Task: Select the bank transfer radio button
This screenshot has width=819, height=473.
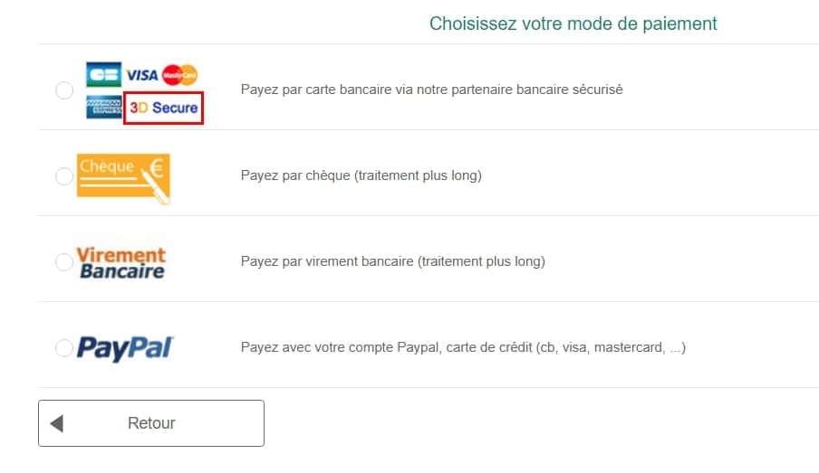Action: coord(64,262)
